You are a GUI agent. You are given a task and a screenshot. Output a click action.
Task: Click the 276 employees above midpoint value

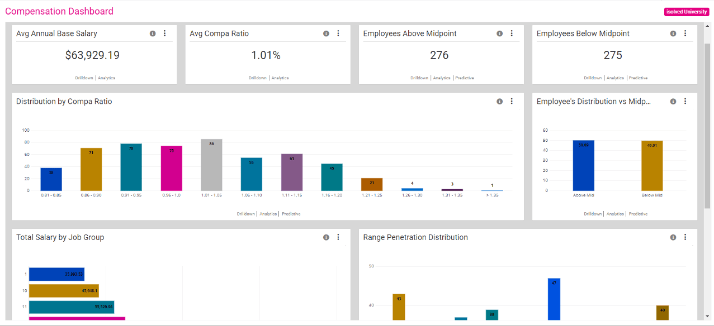439,55
